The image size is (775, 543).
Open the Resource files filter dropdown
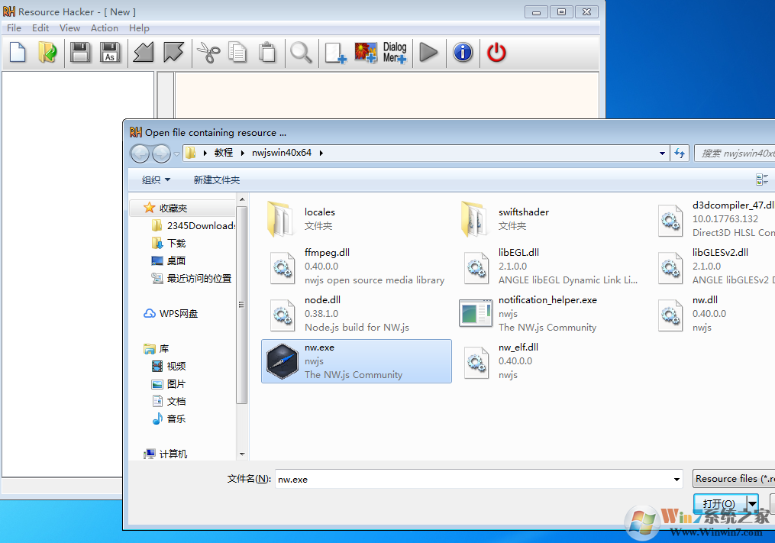tap(733, 479)
